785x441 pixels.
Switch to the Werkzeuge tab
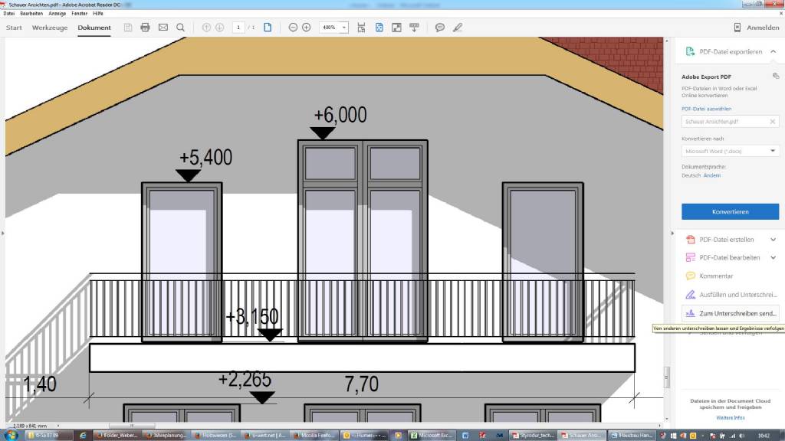(50, 28)
